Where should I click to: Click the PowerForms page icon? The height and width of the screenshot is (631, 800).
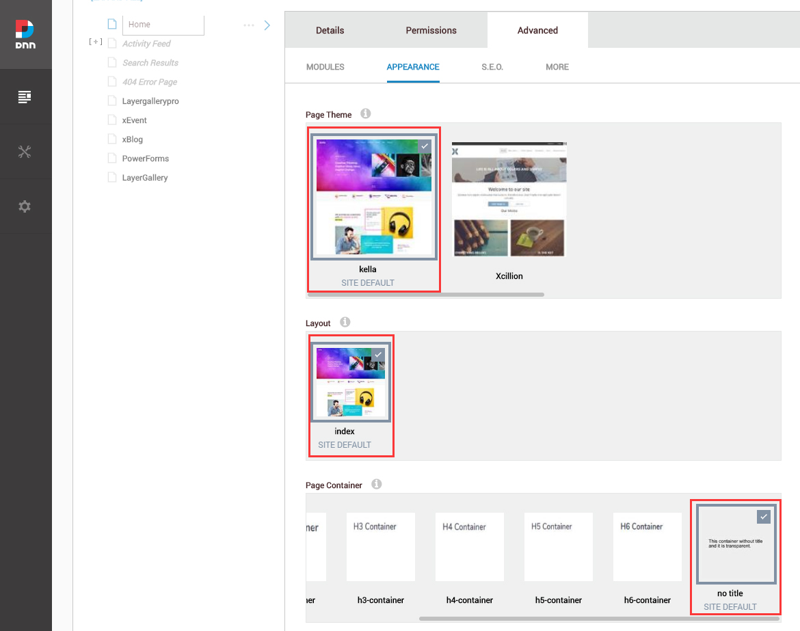coord(112,158)
